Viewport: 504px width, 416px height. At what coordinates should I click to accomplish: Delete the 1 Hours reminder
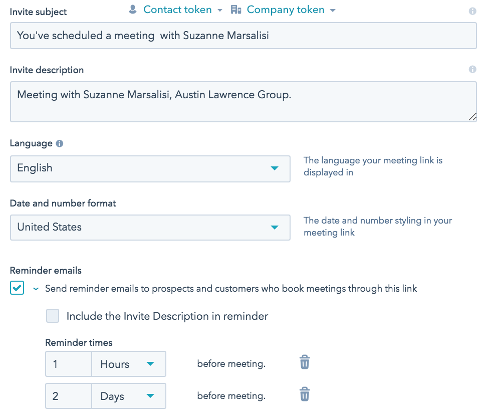(x=305, y=362)
